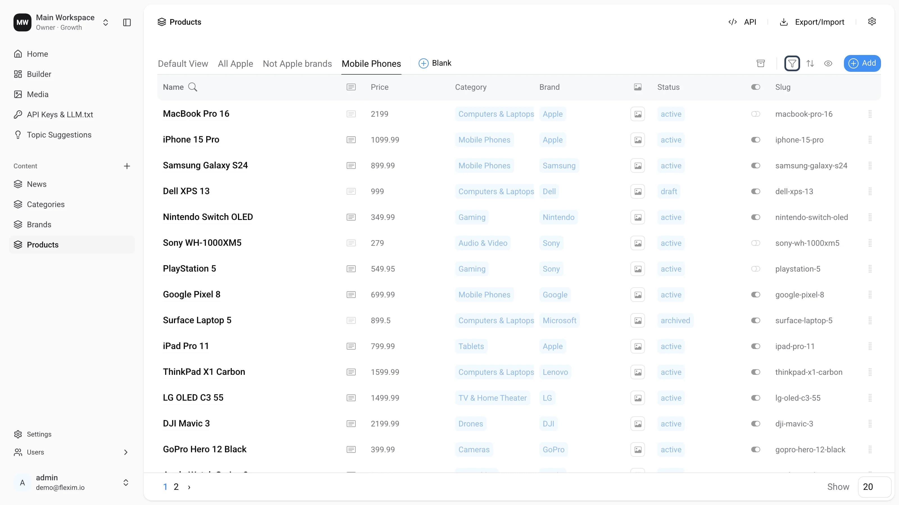The image size is (899, 505).
Task: Open the admin account menu chevron
Action: click(126, 483)
